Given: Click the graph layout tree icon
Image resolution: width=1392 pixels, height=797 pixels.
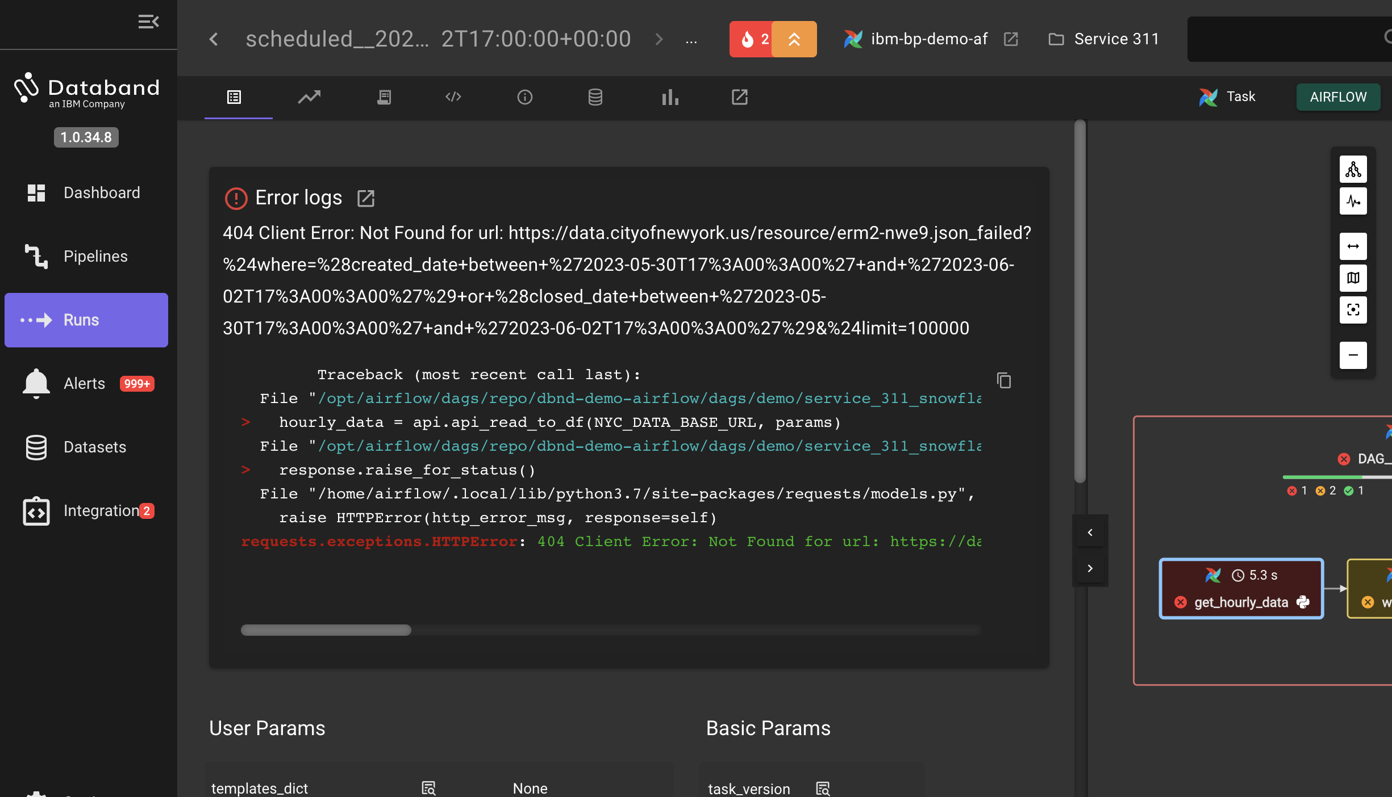Looking at the screenshot, I should point(1353,169).
